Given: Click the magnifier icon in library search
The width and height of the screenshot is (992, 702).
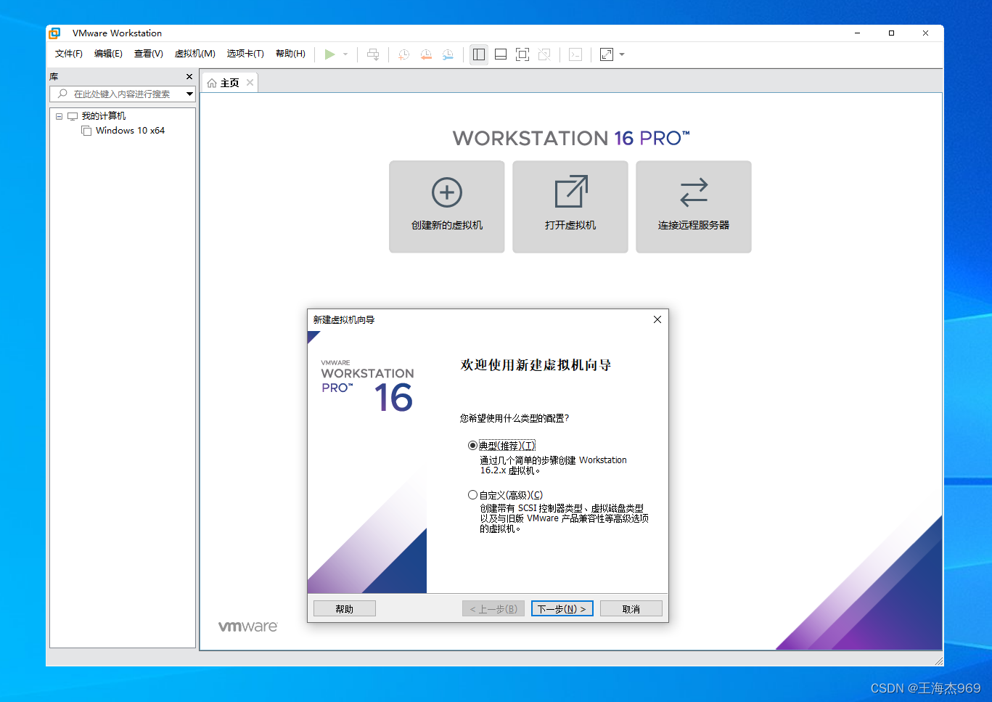Looking at the screenshot, I should [62, 94].
